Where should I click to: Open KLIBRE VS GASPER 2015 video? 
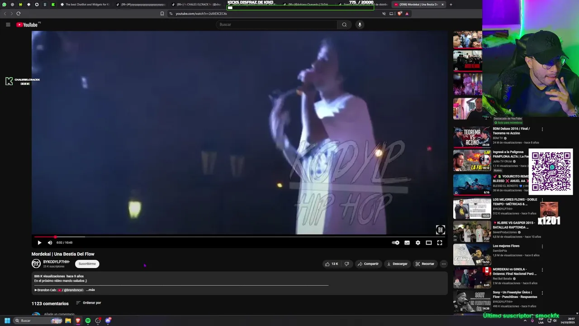pyautogui.click(x=513, y=225)
